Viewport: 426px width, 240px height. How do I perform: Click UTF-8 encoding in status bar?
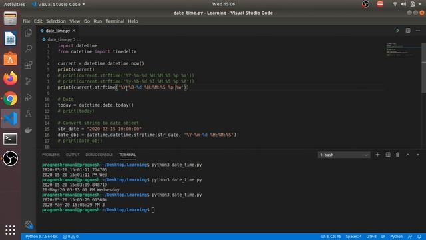(371, 237)
